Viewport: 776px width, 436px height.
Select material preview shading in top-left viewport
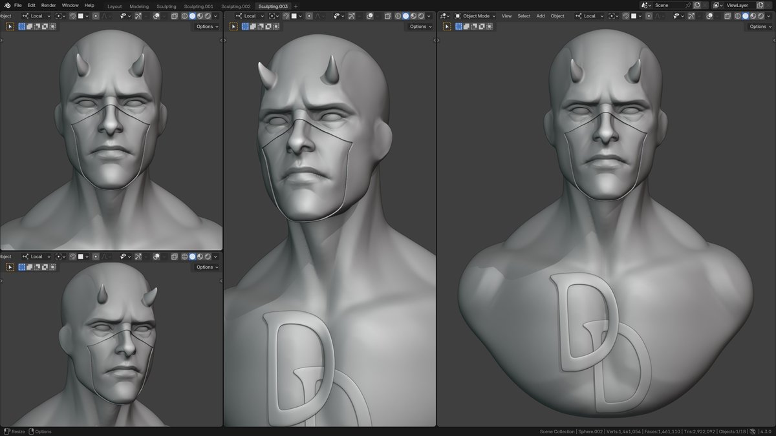click(x=200, y=16)
